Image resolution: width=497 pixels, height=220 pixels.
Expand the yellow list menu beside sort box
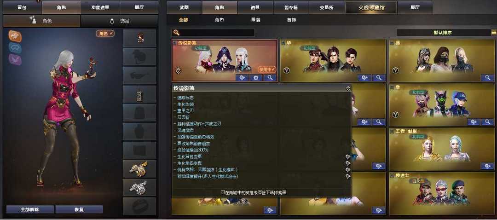click(493, 32)
